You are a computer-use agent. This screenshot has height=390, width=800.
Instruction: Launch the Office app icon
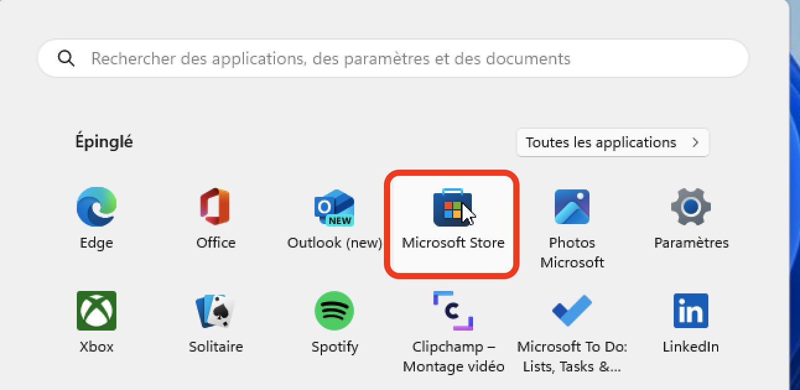pos(215,207)
